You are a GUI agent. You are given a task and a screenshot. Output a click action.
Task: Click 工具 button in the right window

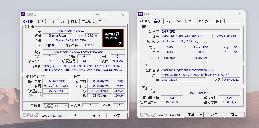pos(191,115)
